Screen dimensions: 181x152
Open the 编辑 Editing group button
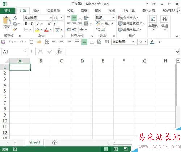tap(165, 23)
